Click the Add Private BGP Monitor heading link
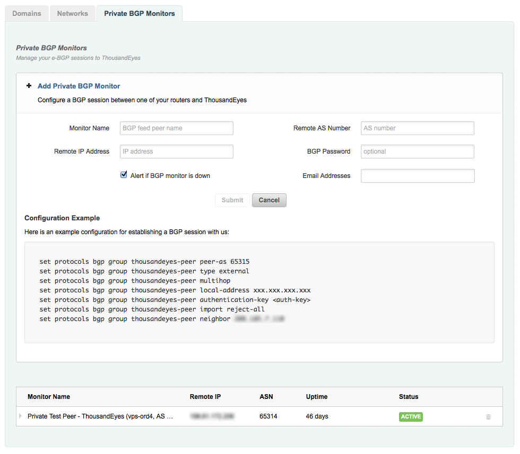 [x=79, y=86]
